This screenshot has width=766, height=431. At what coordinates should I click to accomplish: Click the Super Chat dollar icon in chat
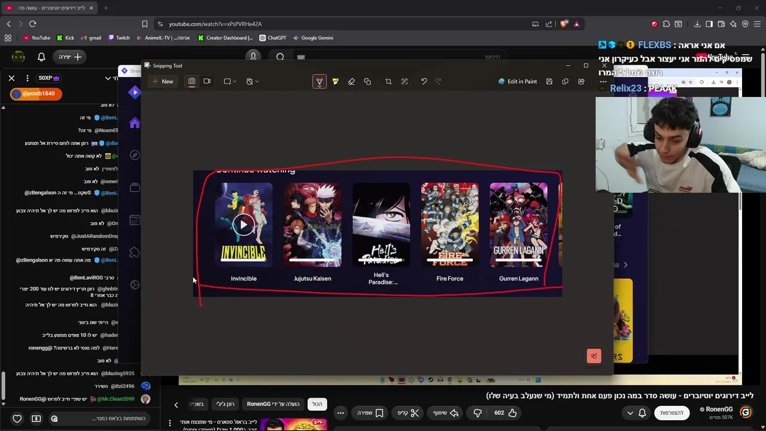37,418
